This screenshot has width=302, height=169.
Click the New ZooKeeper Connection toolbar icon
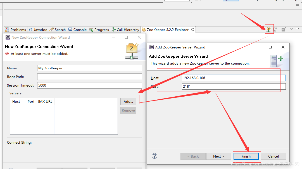[268, 30]
